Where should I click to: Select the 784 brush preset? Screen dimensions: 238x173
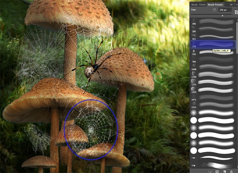point(213,60)
